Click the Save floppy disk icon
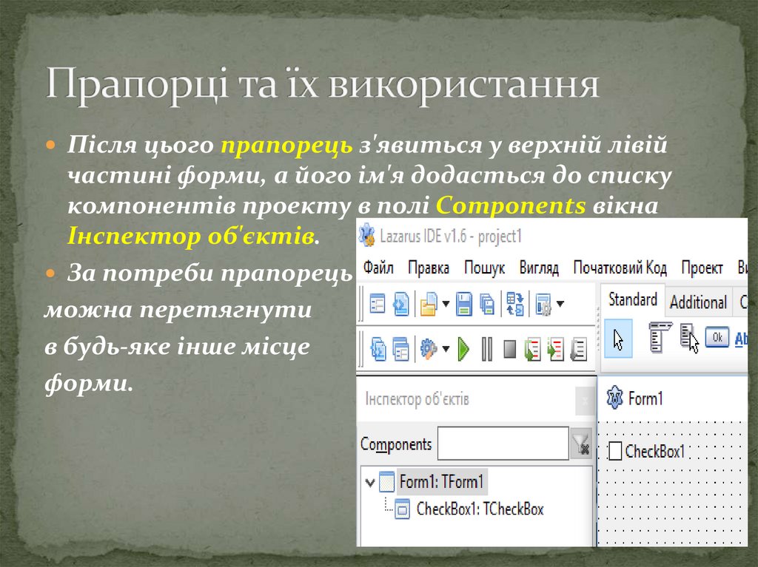 point(464,303)
